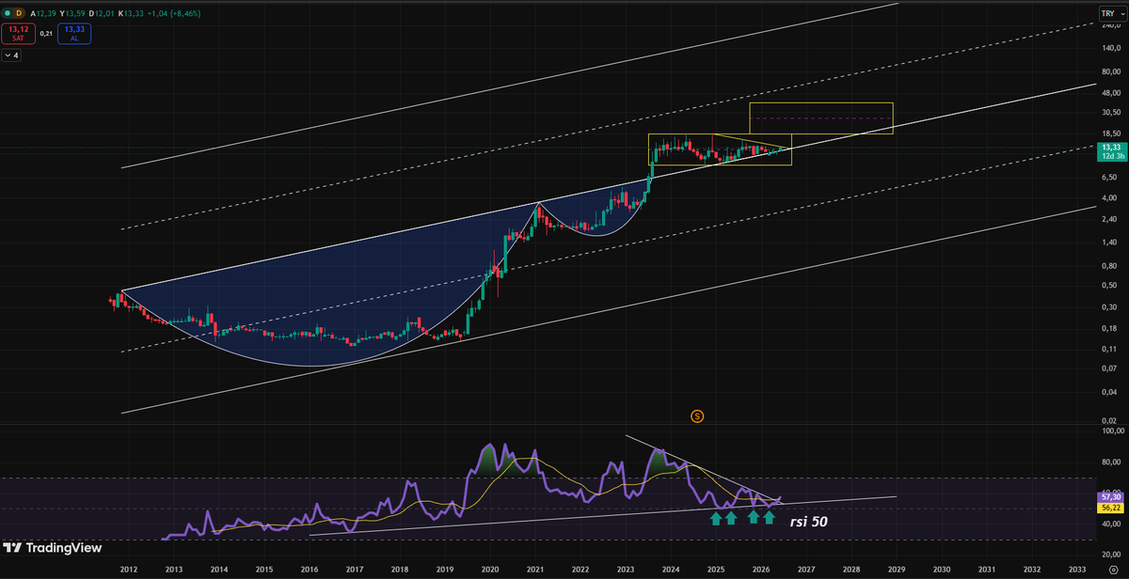Click the A12,39 open value

coord(41,14)
